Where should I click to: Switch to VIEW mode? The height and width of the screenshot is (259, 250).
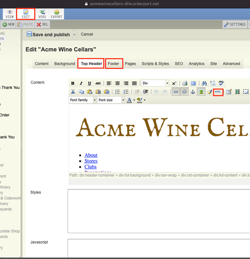[x=9, y=14]
